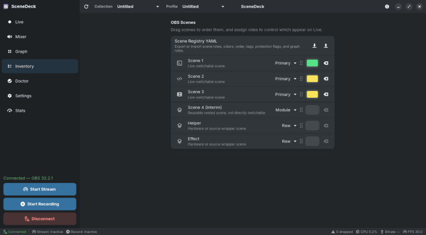
Task: Click empty color swatch of Scene 4 (interim)
Action: [x=312, y=110]
